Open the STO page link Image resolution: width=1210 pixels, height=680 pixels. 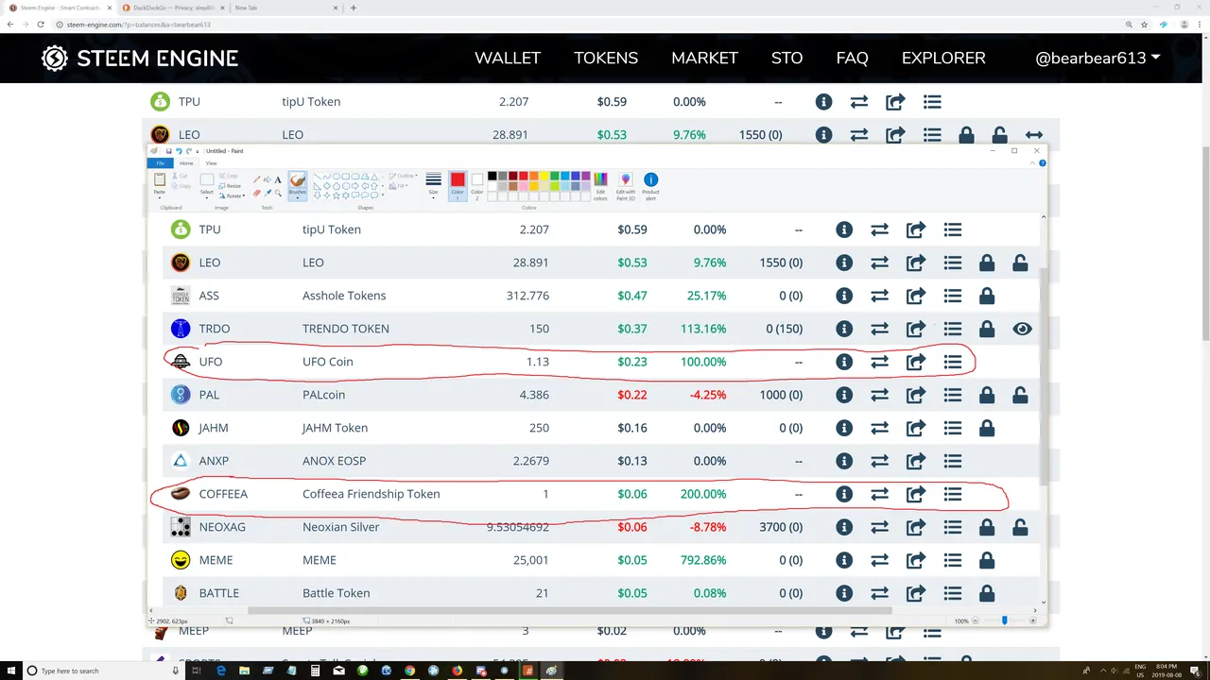pos(786,58)
